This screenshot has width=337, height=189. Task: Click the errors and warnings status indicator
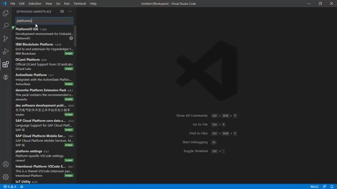point(10,187)
